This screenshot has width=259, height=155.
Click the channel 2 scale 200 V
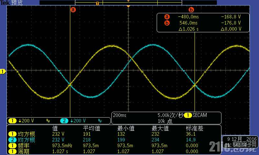(x=78, y=121)
